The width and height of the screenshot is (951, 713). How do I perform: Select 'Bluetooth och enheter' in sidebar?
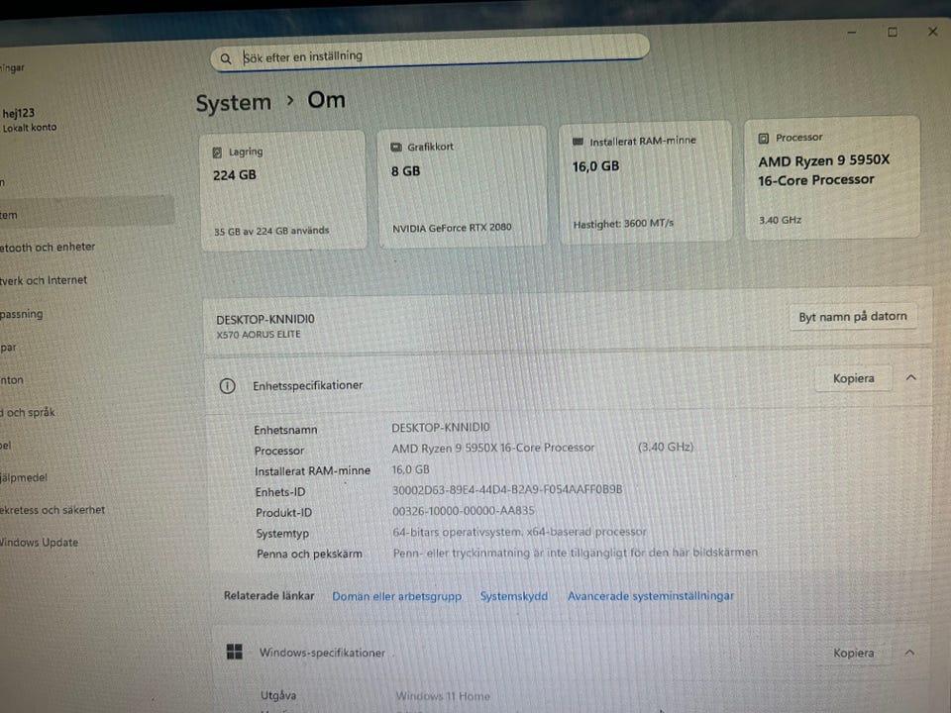(x=48, y=248)
